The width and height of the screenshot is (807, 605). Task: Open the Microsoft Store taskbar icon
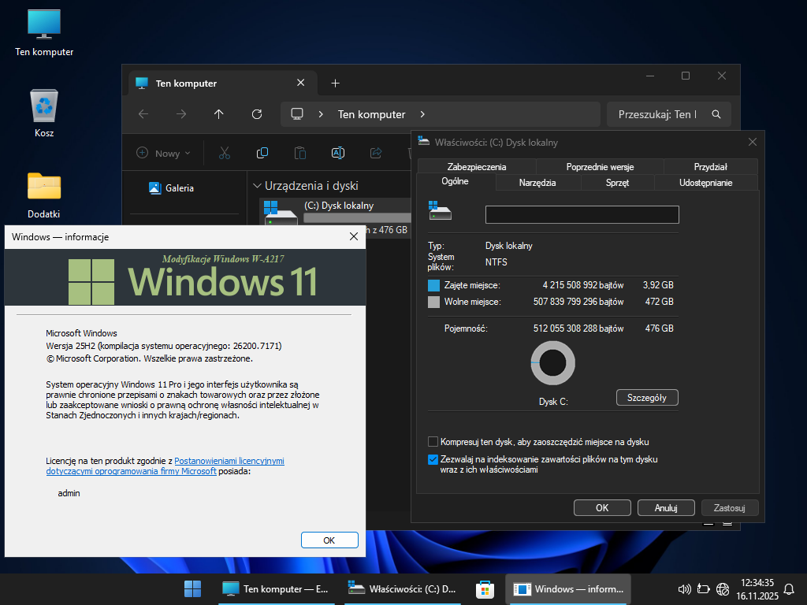pos(484,588)
